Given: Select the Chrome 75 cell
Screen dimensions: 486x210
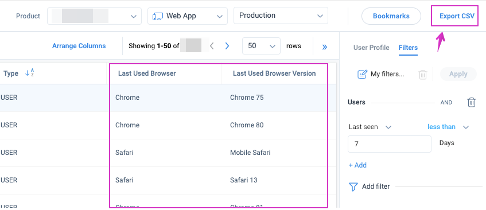Looking at the screenshot, I should pyautogui.click(x=247, y=98).
